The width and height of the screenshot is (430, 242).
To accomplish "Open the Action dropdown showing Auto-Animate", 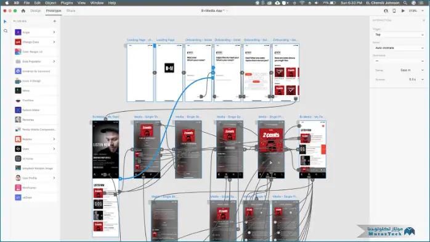I will coord(399,48).
